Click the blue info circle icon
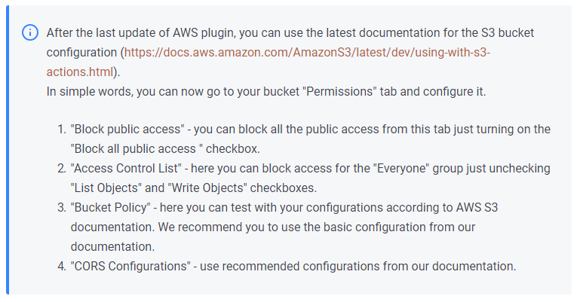577x302 pixels. pos(30,32)
